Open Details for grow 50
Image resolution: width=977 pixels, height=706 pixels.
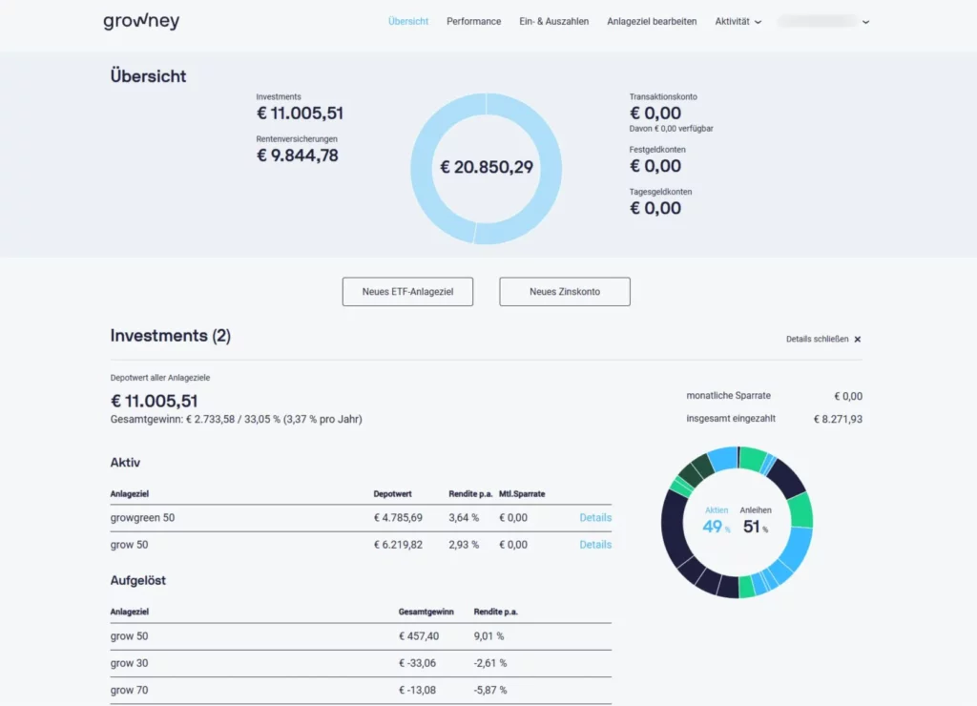coord(595,545)
